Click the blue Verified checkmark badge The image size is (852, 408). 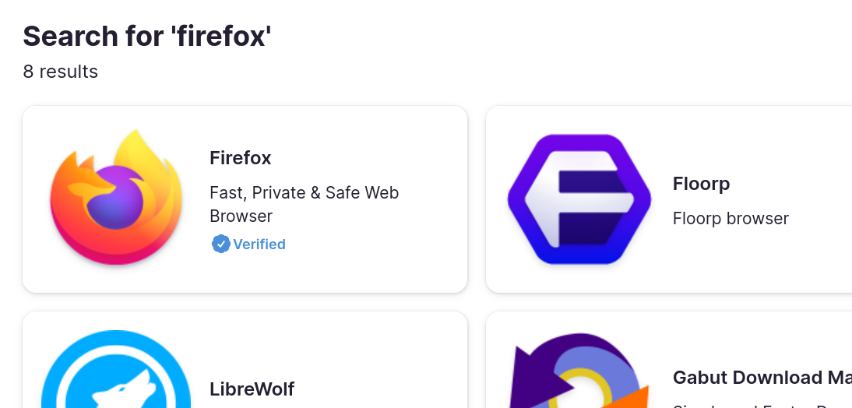[220, 244]
